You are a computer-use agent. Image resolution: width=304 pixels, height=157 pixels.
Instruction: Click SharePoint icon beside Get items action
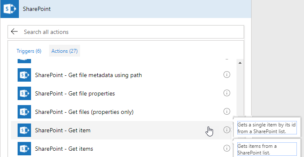pyautogui.click(x=24, y=149)
